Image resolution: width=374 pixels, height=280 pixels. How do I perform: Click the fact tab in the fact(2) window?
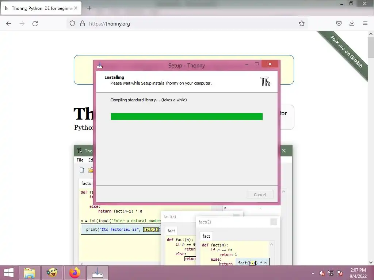click(x=206, y=236)
